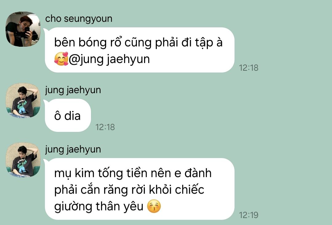Image resolution: width=332 pixels, height=225 pixels.
Task: Click the words 'bóng rổ' in the first message
Action: (100, 43)
